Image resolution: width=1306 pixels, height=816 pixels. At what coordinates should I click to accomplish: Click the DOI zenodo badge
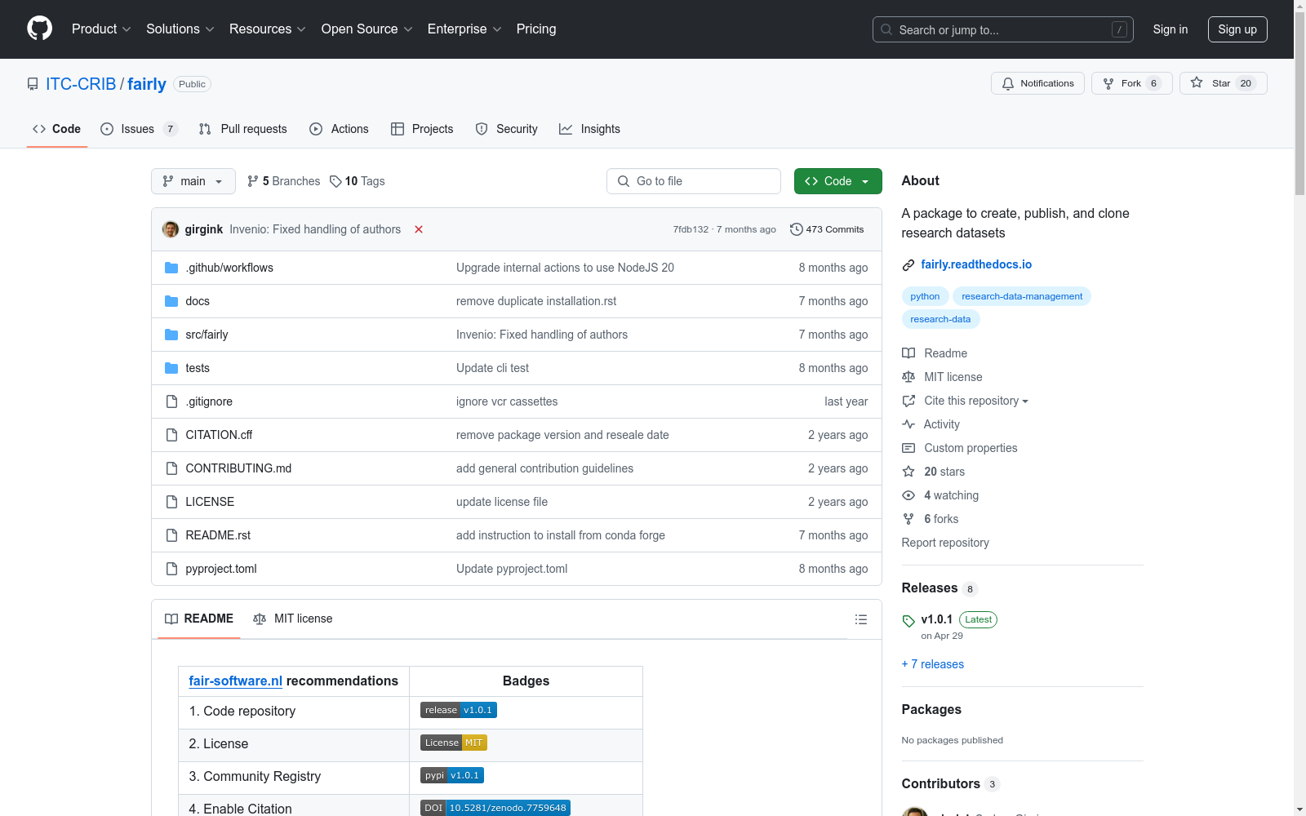495,808
